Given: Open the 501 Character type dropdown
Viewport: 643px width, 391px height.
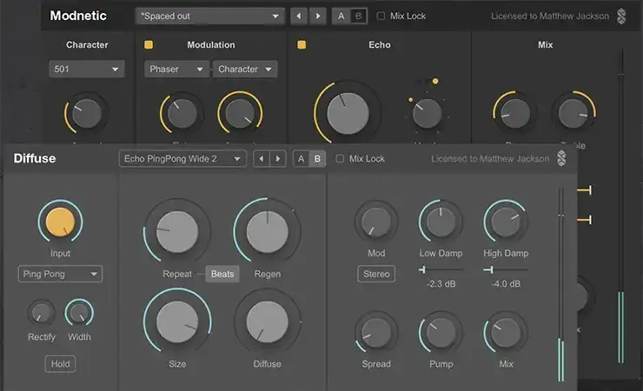Looking at the screenshot, I should point(87,69).
